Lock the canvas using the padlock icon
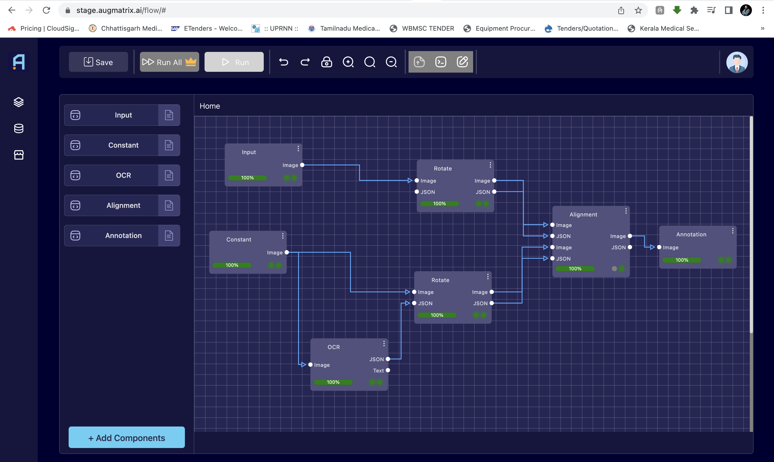This screenshot has height=462, width=774. (x=326, y=62)
